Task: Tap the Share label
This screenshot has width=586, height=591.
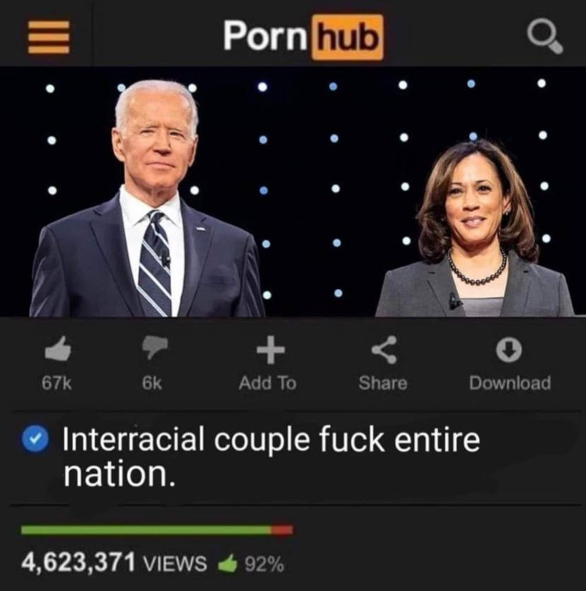Action: [383, 383]
